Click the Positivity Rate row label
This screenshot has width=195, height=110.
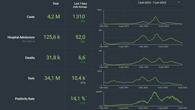coord(25,99)
